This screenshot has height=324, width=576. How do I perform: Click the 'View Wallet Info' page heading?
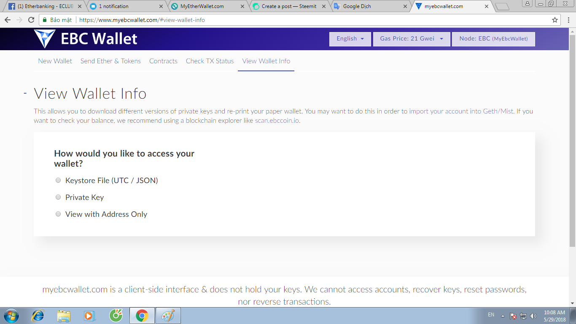click(x=90, y=93)
